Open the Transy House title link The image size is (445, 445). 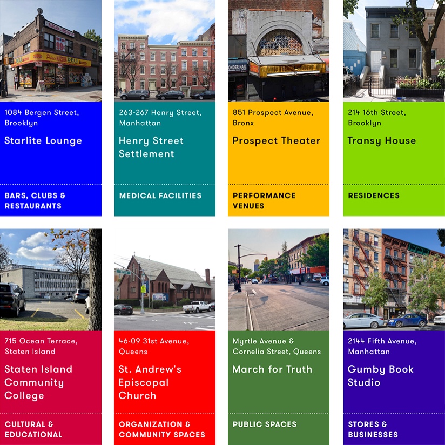pyautogui.click(x=381, y=141)
